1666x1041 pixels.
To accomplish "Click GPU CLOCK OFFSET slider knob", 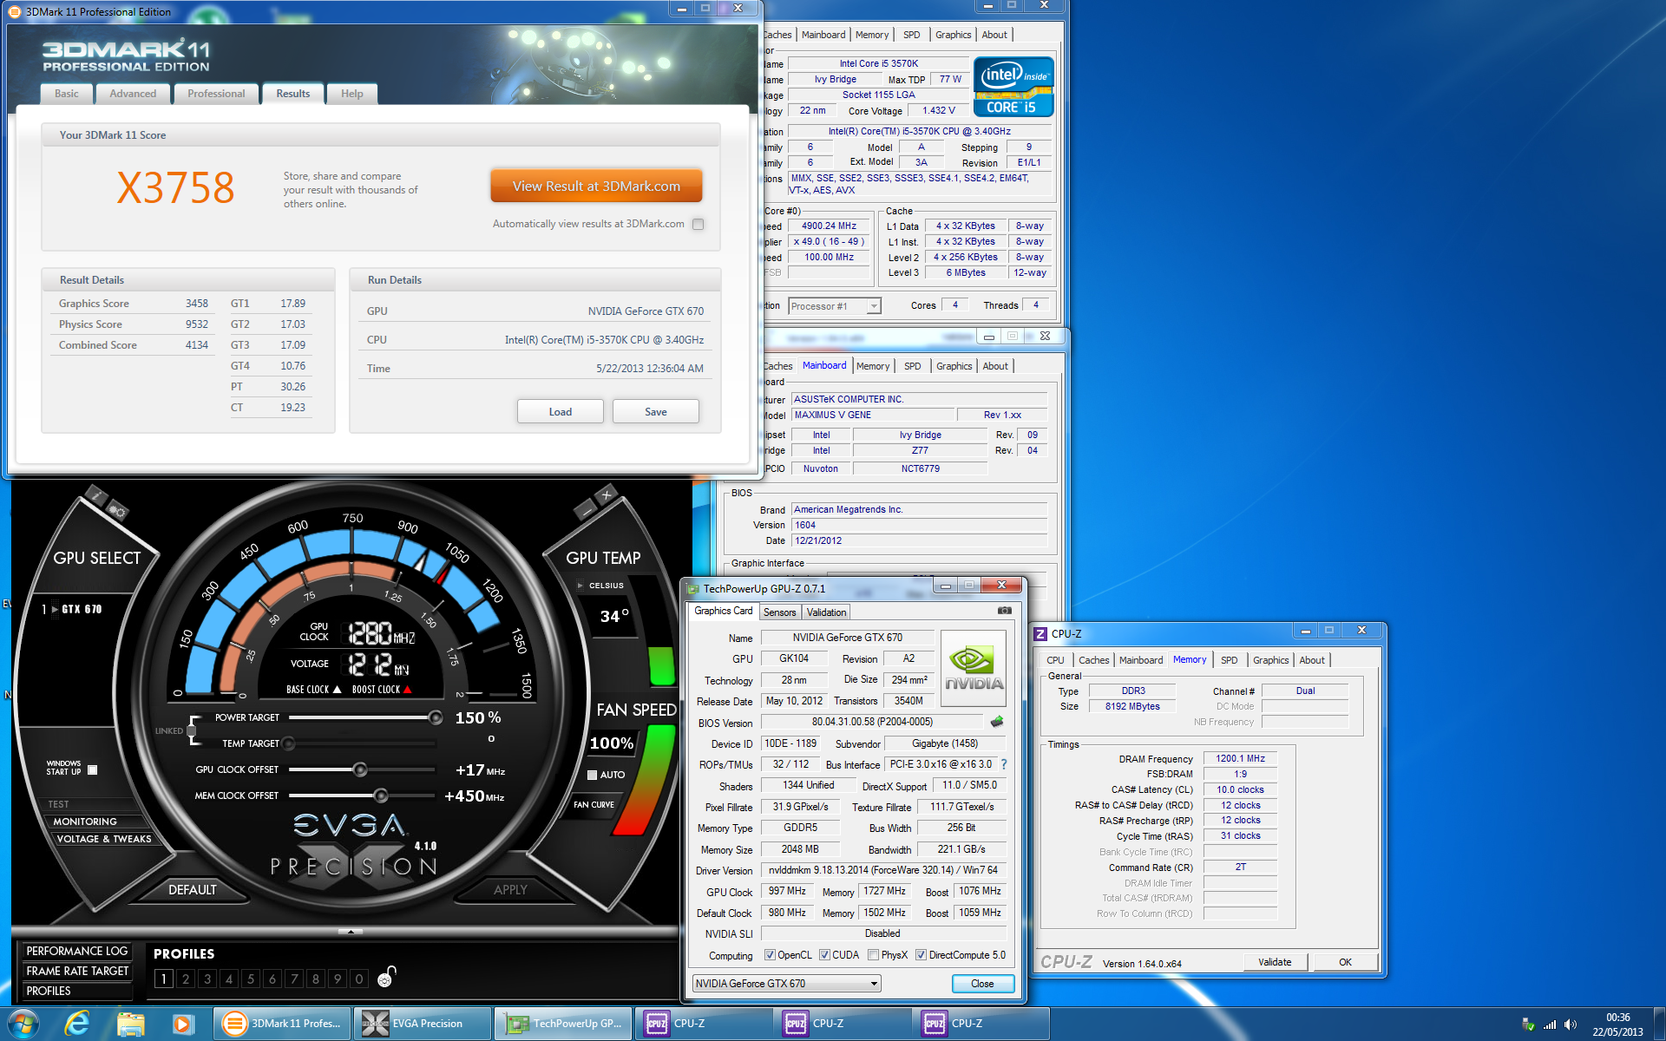I will [x=359, y=769].
